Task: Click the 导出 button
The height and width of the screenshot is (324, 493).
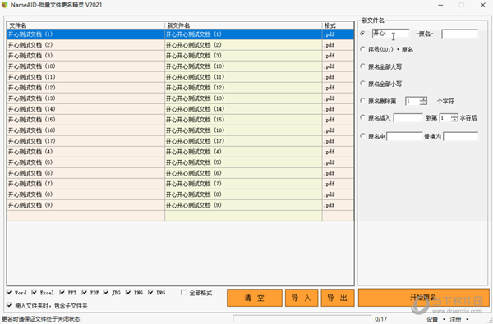Action: 338,298
